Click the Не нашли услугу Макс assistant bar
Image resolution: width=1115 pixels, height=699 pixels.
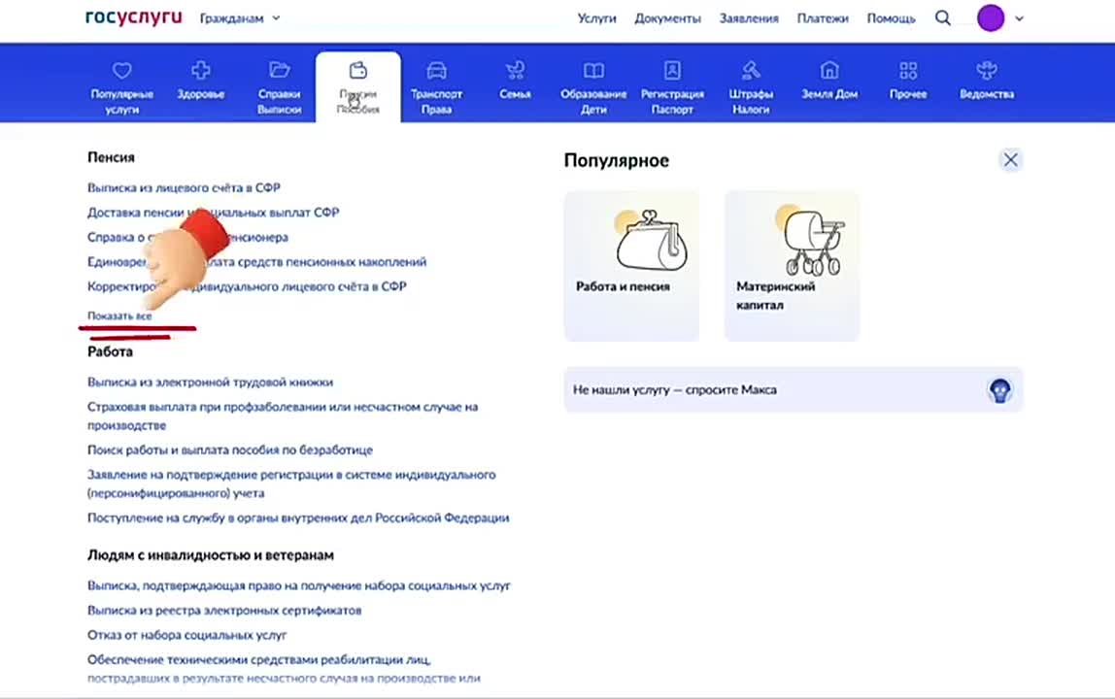pyautogui.click(x=793, y=390)
